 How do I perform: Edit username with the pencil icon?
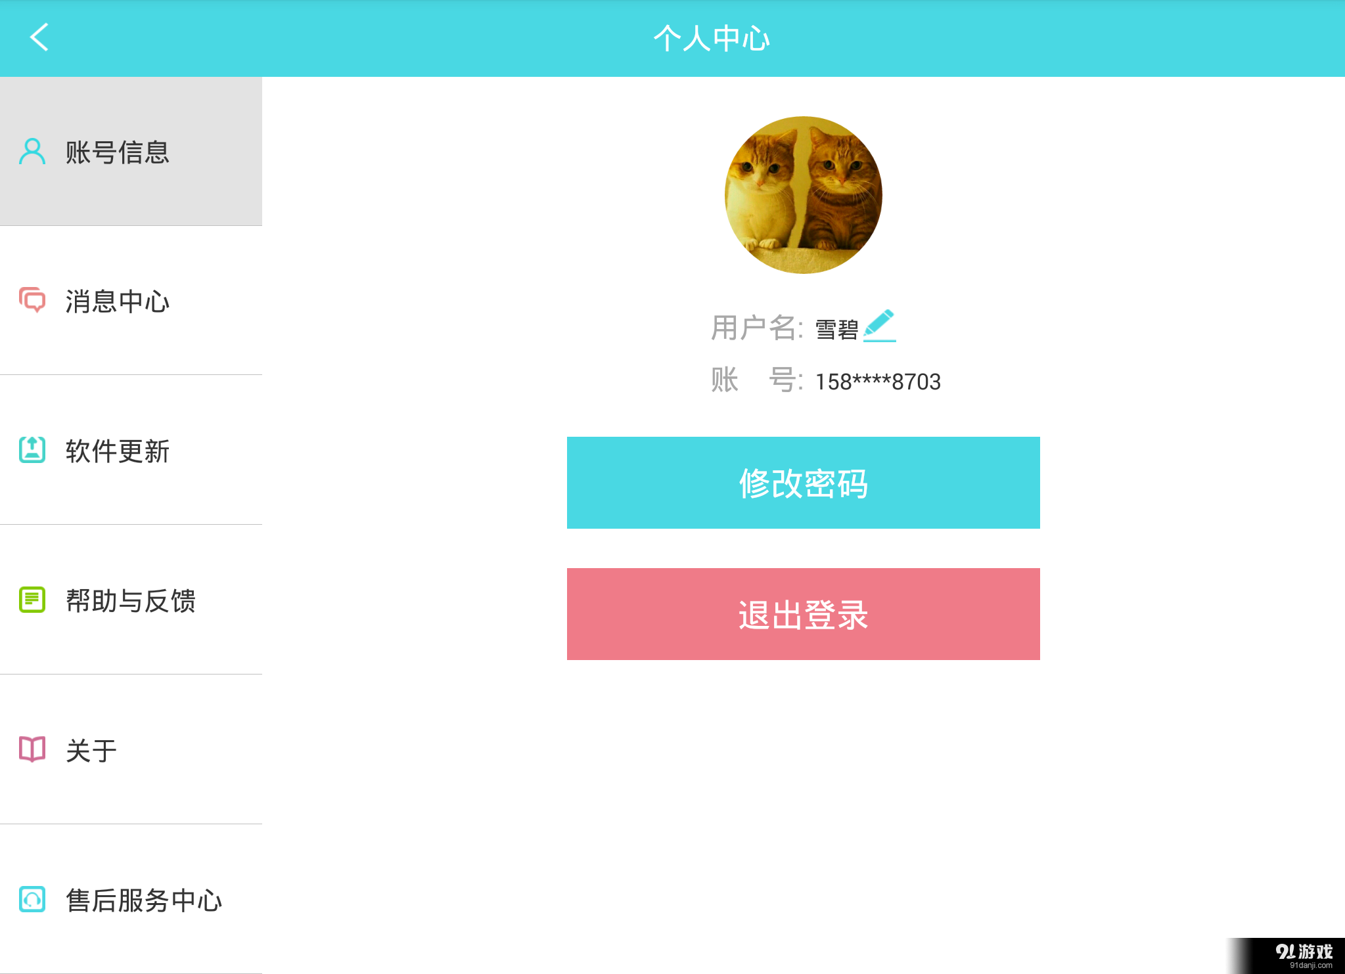(x=879, y=326)
